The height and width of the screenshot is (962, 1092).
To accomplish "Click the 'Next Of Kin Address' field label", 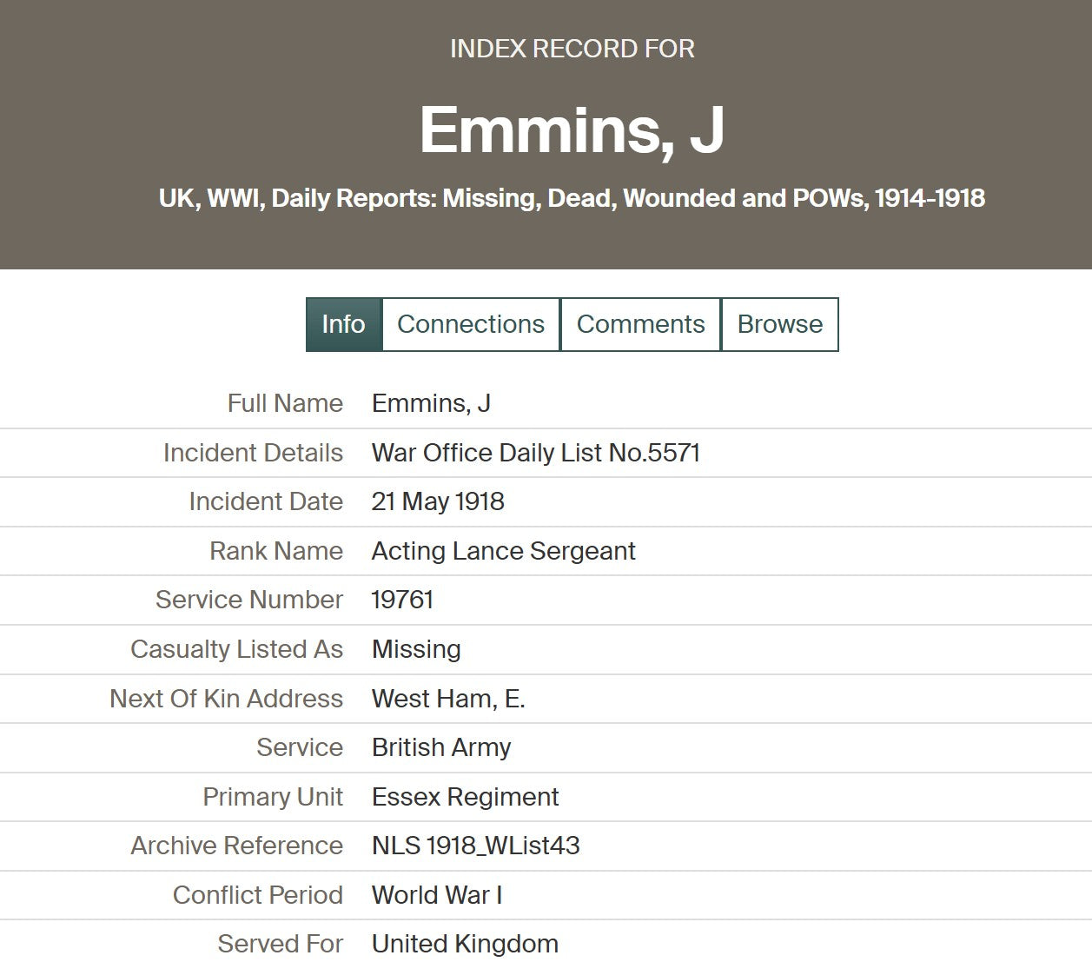I will pyautogui.click(x=226, y=699).
